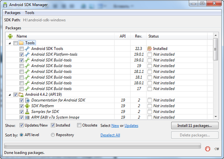Check the Build-tools rev 19 checkbox
This screenshot has height=159, width=224.
point(21,66)
